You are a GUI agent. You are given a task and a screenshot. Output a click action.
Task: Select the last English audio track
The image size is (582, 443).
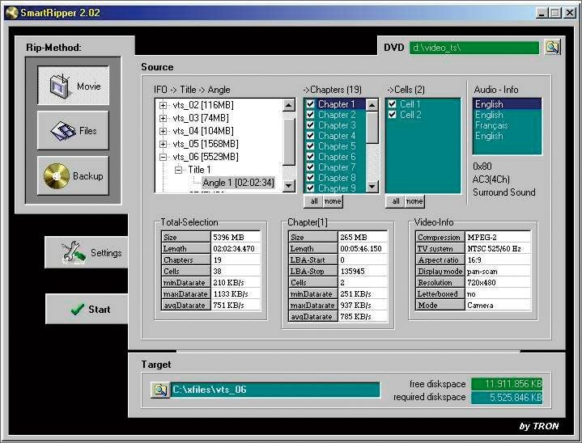point(507,136)
